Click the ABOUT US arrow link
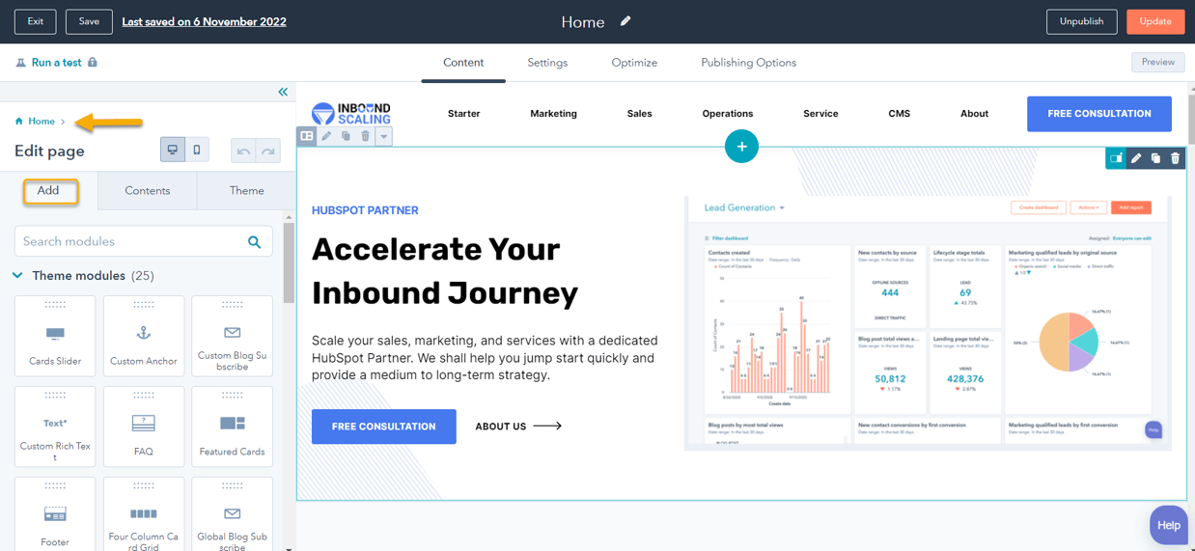 pyautogui.click(x=518, y=427)
